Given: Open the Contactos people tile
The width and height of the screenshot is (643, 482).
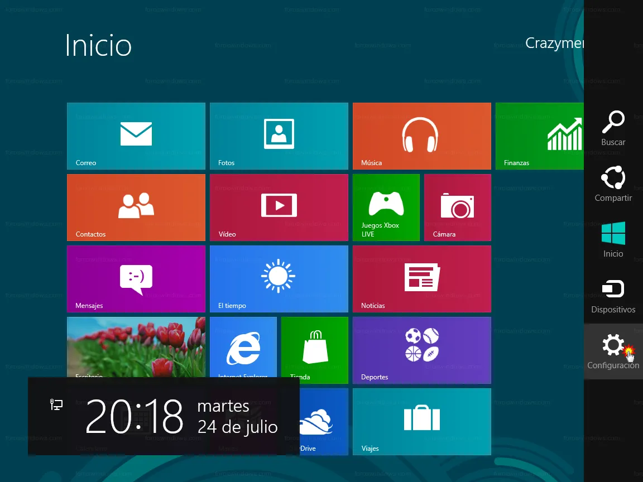Looking at the screenshot, I should tap(136, 208).
